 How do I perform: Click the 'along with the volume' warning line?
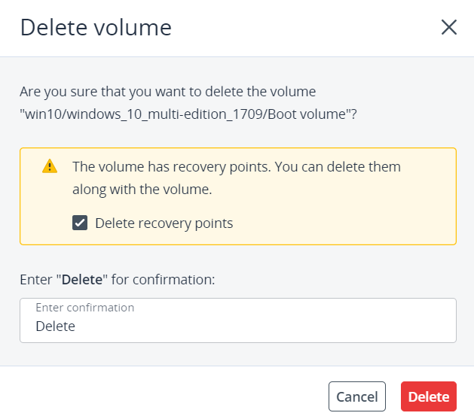coord(142,190)
